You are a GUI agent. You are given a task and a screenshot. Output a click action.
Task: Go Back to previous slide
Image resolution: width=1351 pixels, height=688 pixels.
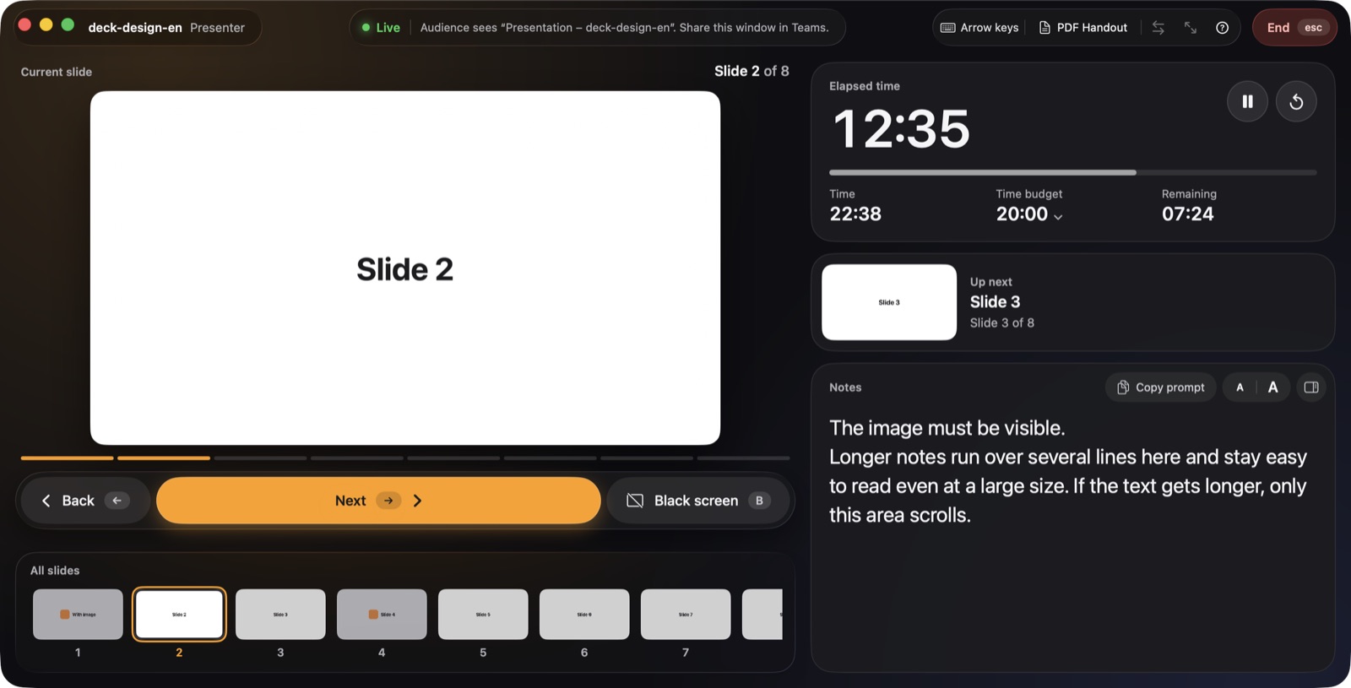point(84,501)
